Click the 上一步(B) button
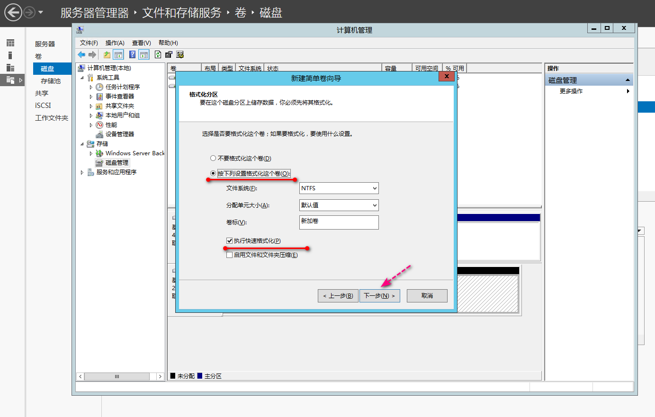 tap(338, 296)
